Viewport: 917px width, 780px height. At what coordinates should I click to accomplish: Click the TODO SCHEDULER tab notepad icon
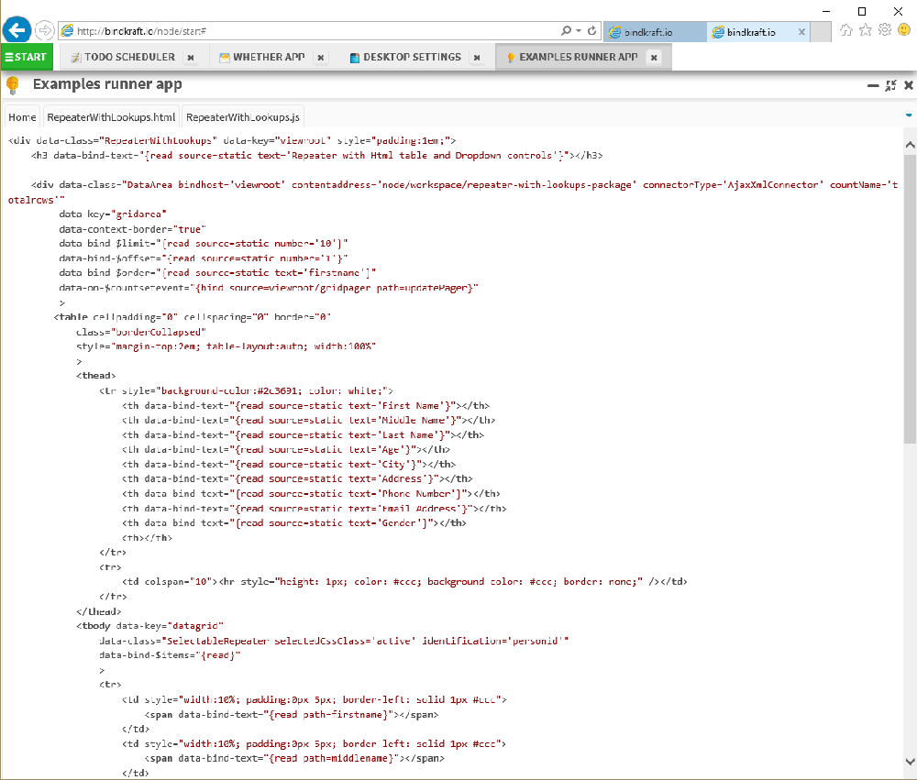coord(75,58)
